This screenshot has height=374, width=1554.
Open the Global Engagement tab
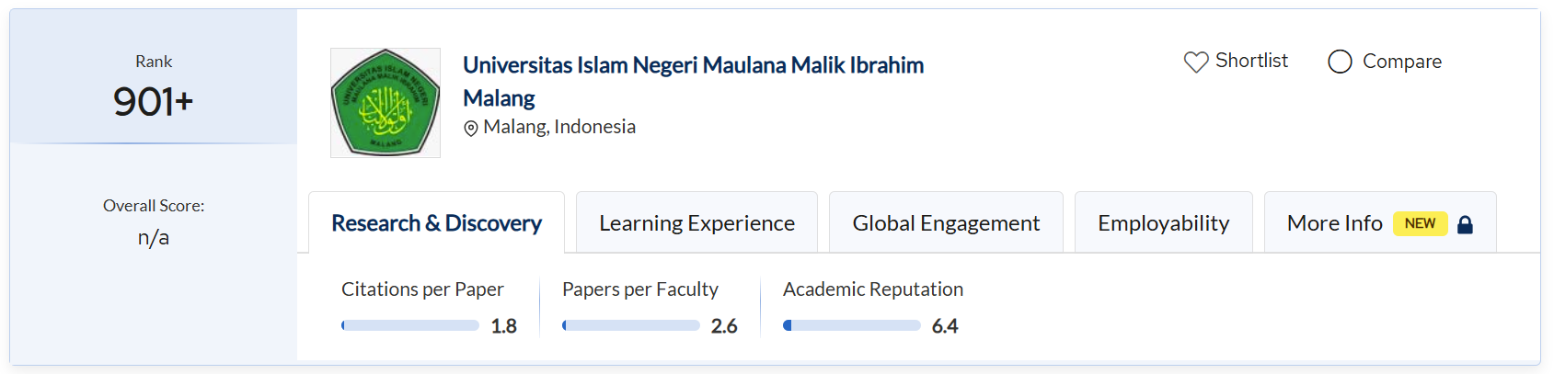[946, 222]
